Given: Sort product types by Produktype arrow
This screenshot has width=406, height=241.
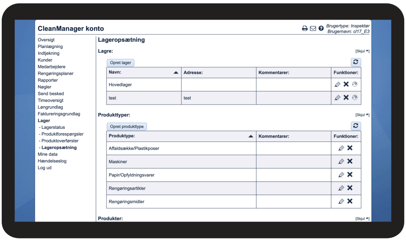Looking at the screenshot, I should coord(251,136).
